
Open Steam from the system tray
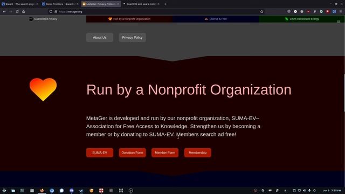click(x=263, y=190)
